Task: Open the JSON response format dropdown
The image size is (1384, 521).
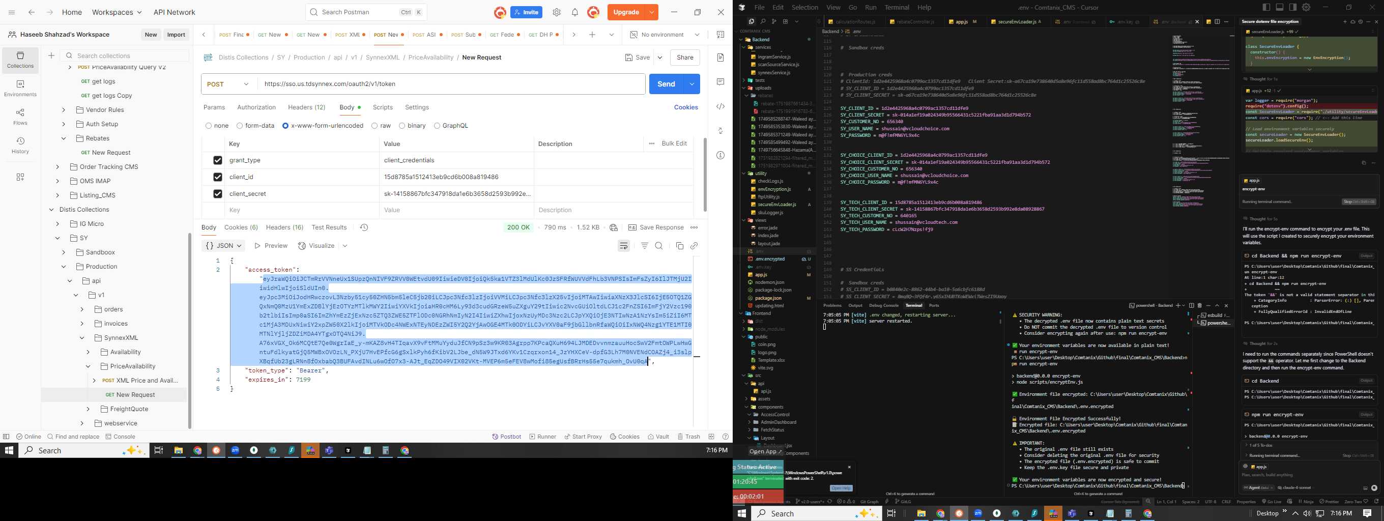Action: pos(224,245)
